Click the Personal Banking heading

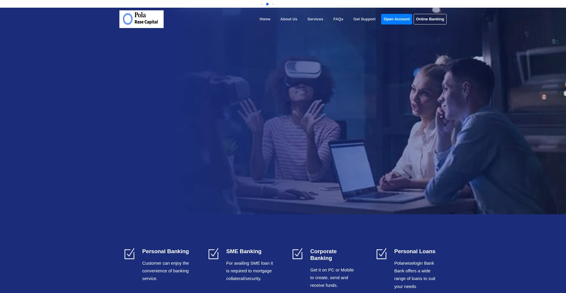tap(165, 251)
